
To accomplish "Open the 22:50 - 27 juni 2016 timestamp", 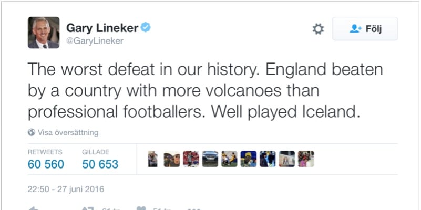I will [x=66, y=189].
